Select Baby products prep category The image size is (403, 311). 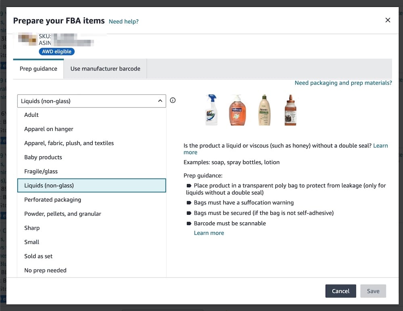(43, 157)
